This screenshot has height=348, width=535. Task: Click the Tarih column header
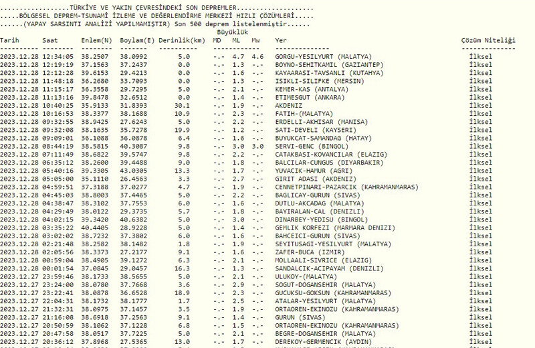[10, 41]
